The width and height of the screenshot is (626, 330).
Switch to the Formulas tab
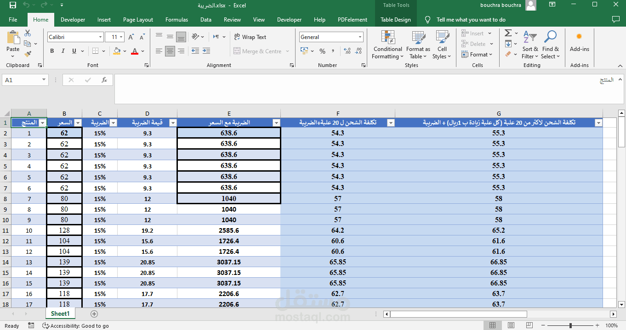tap(176, 20)
